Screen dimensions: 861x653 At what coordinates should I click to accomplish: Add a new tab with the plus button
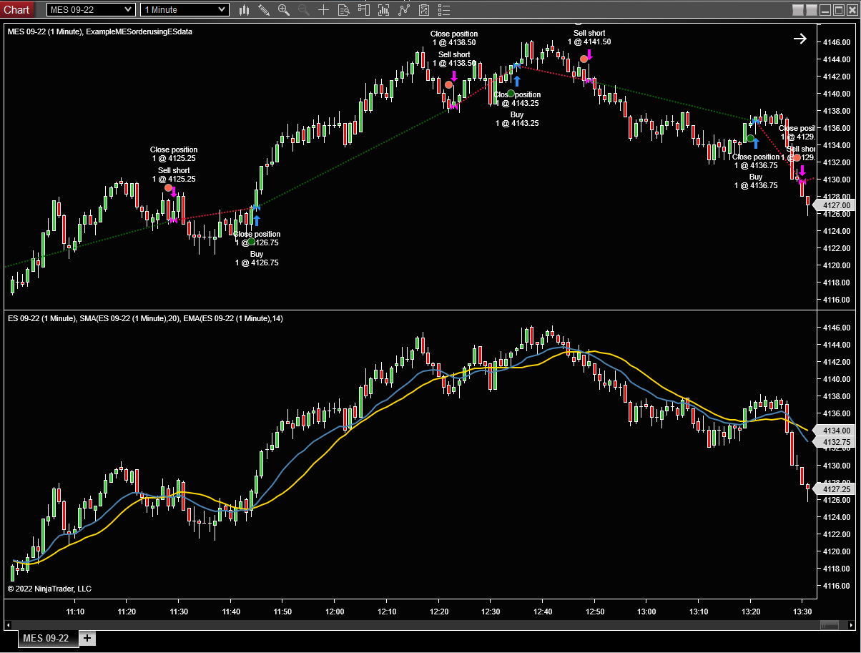(87, 638)
